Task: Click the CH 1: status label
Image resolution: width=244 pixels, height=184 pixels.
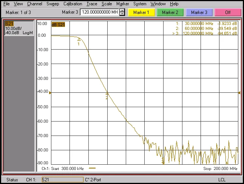Action: pos(31,180)
